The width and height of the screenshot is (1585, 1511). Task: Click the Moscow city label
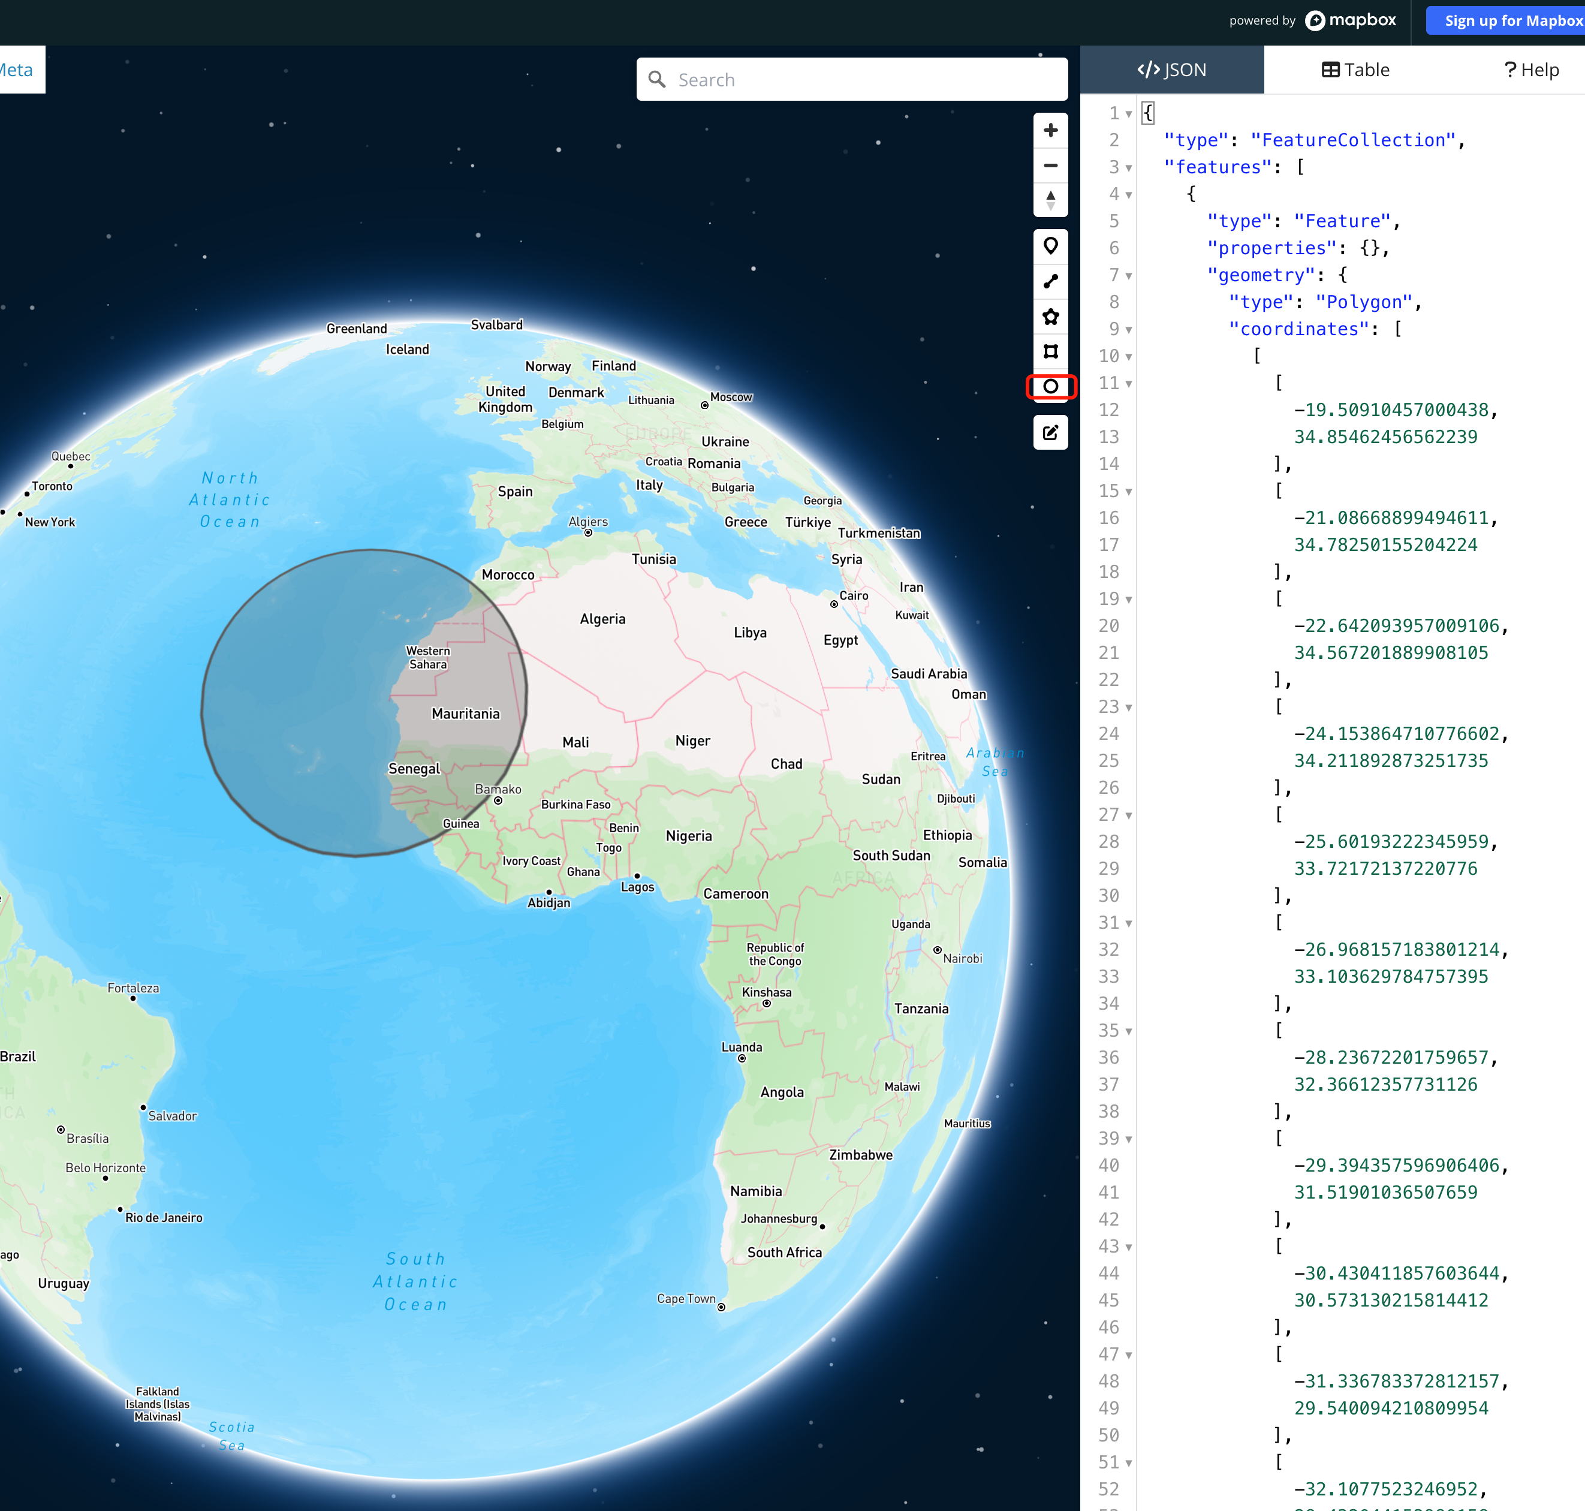(x=731, y=397)
